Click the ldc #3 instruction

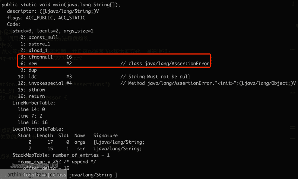tap(45, 77)
